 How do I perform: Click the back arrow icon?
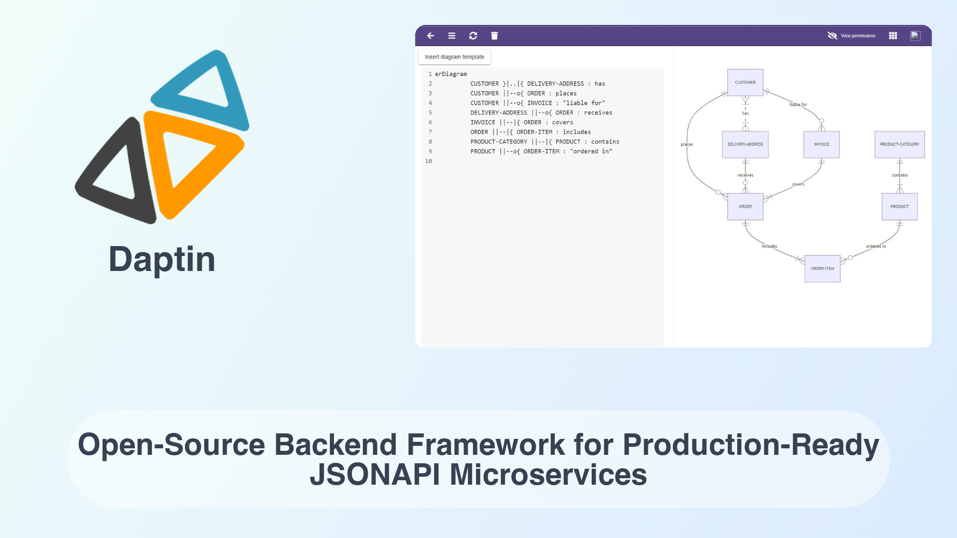431,36
